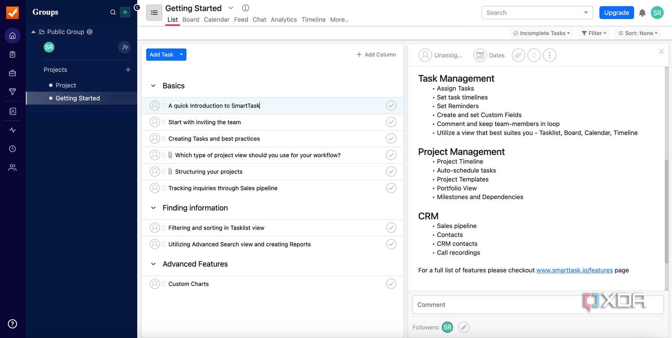Open the SmartTask logo home
The width and height of the screenshot is (672, 338).
[13, 13]
